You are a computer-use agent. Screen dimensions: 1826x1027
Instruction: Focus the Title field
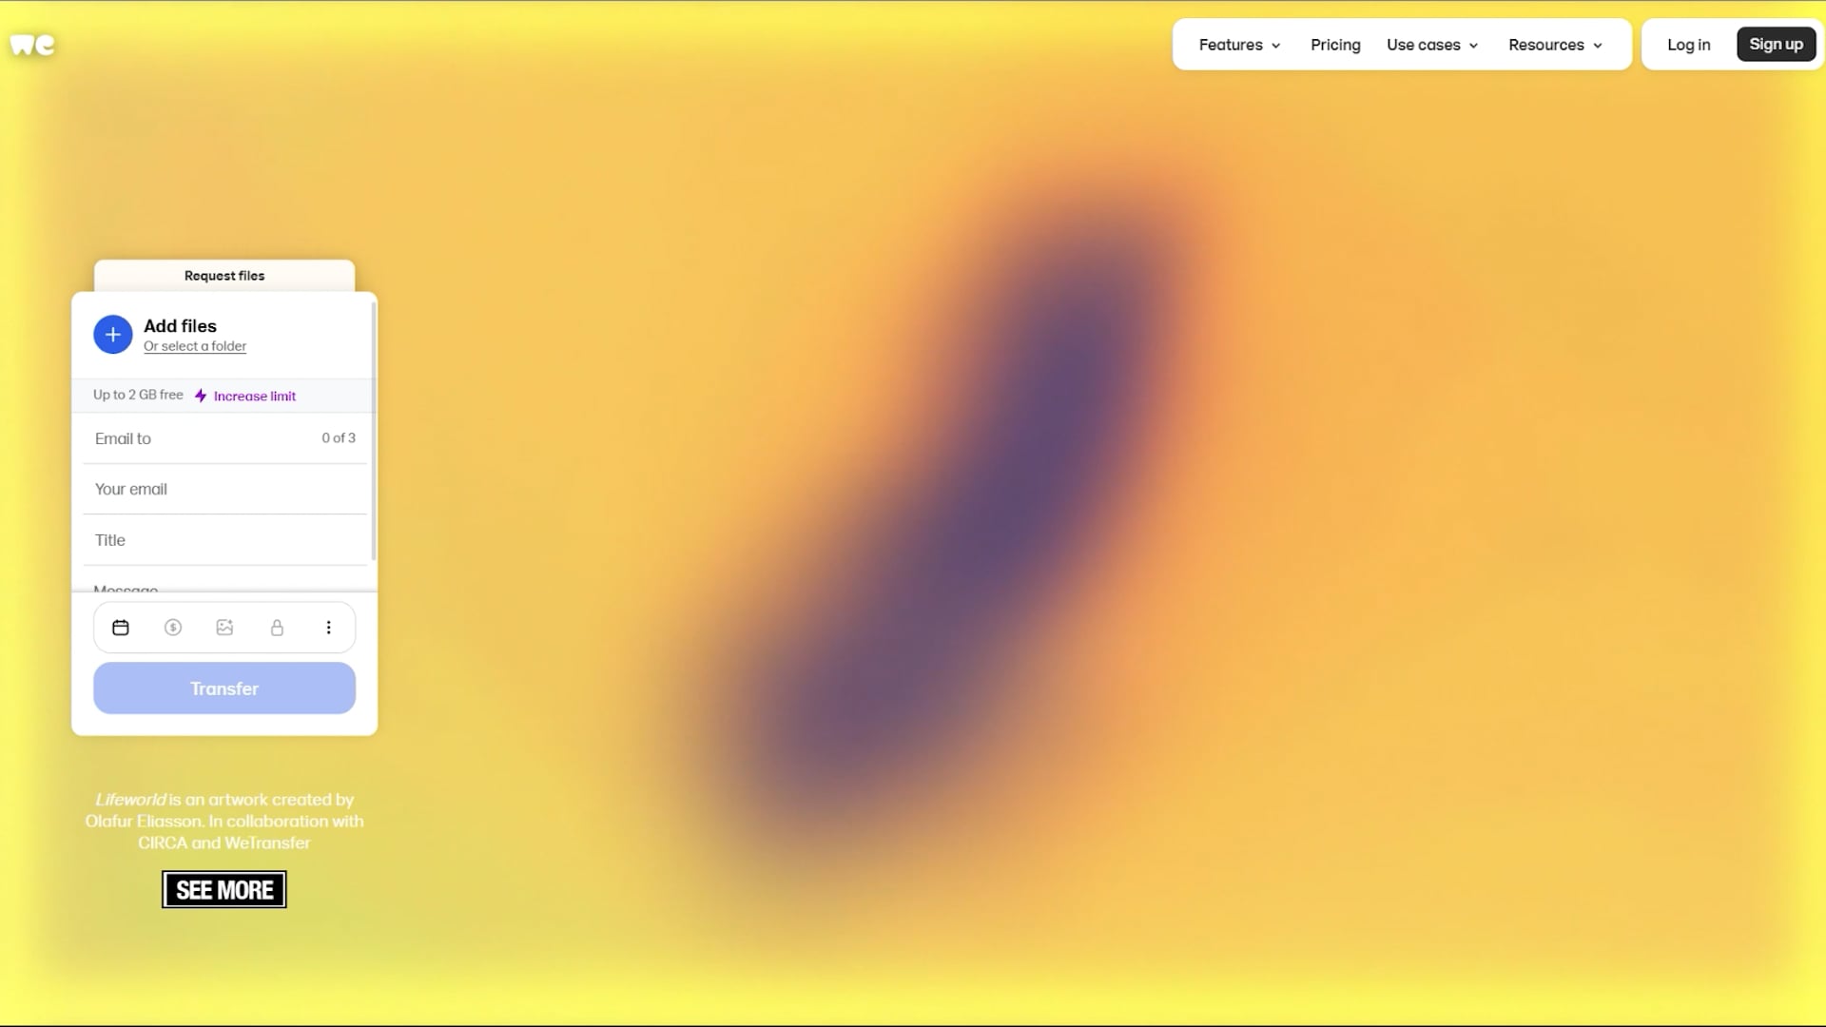(x=224, y=540)
